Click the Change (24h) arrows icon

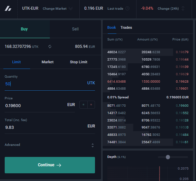[183, 8]
